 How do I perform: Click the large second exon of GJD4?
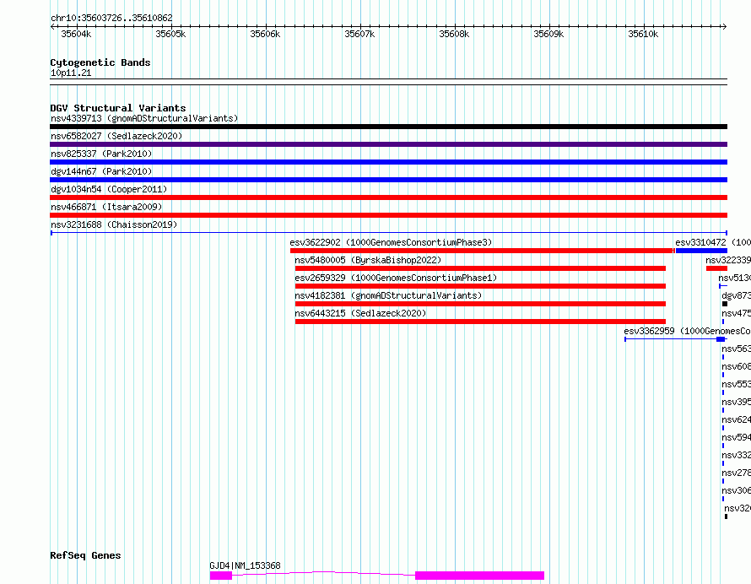coord(479,576)
